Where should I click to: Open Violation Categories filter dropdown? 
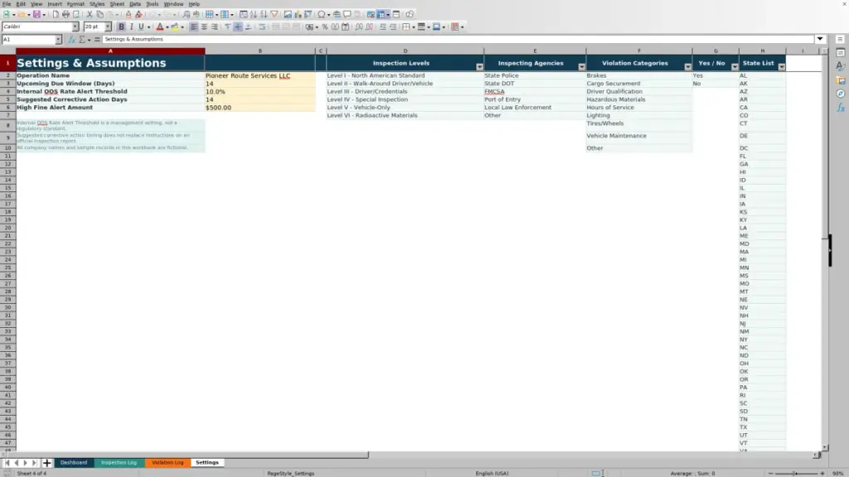point(687,67)
